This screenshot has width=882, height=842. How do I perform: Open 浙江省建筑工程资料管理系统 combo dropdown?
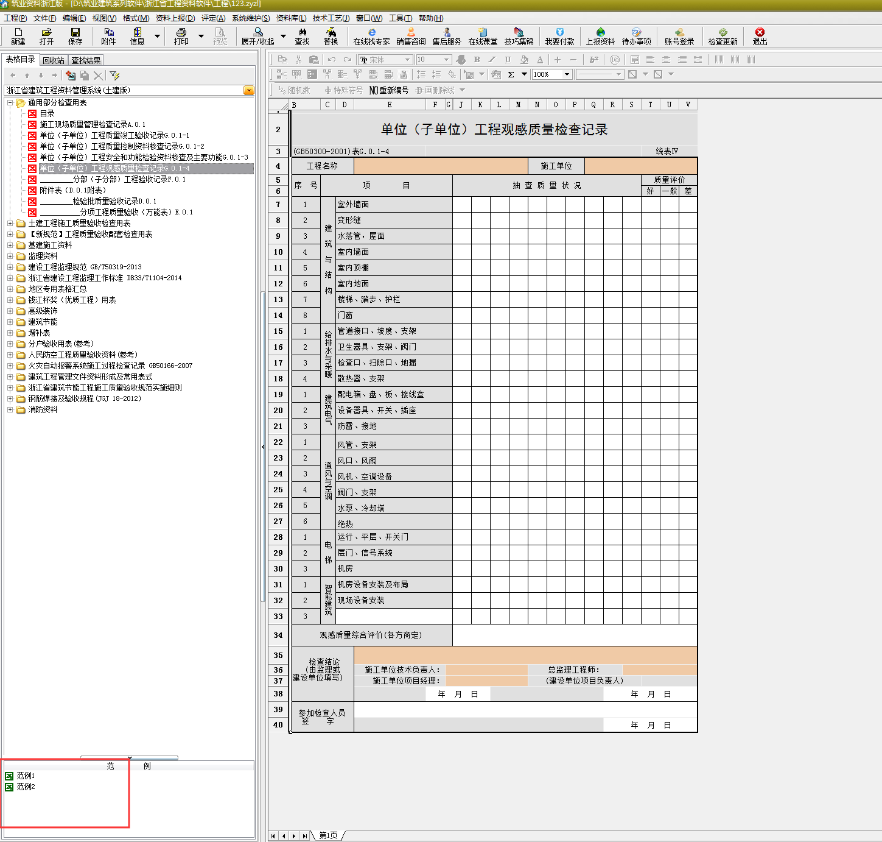pyautogui.click(x=248, y=90)
